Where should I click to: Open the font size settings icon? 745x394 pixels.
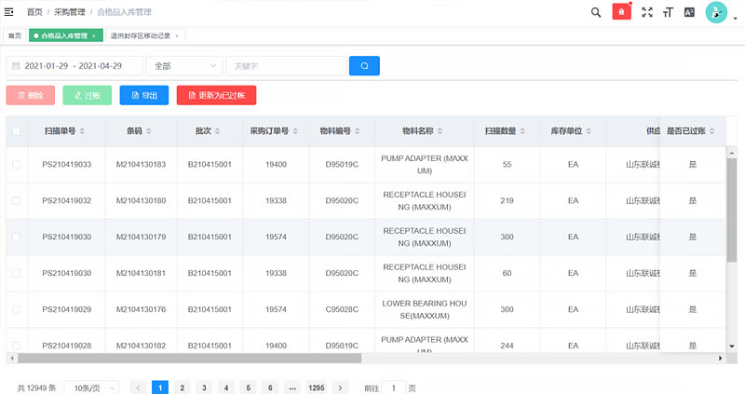(668, 12)
